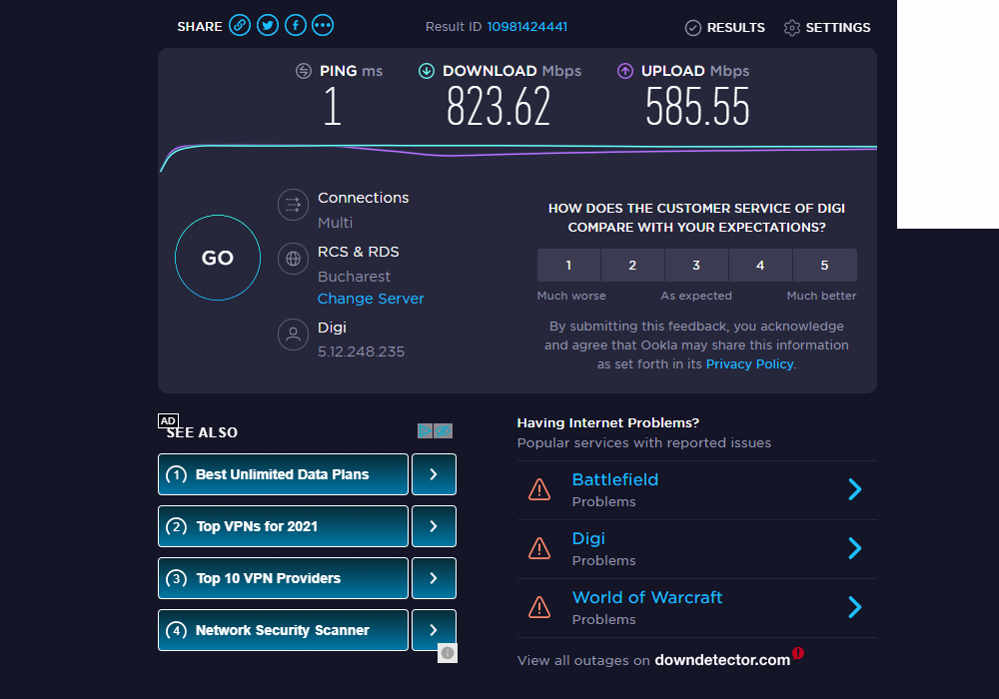The image size is (999, 699).
Task: Rate Digi customer service 1
Action: tap(568, 265)
